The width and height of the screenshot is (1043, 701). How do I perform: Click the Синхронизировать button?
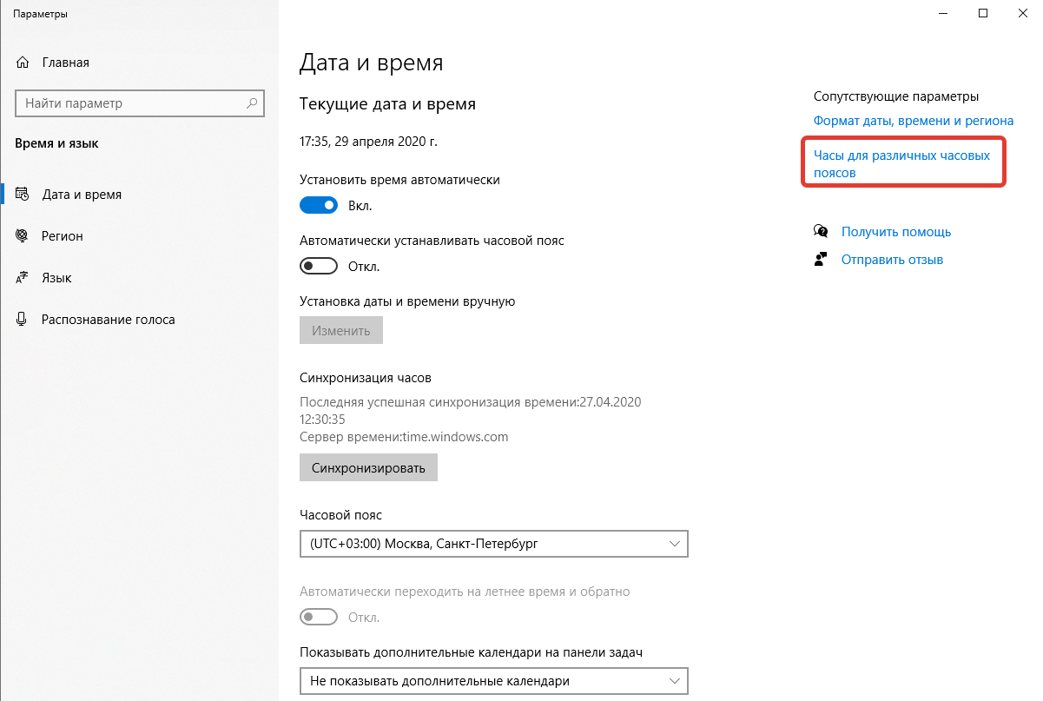(368, 468)
